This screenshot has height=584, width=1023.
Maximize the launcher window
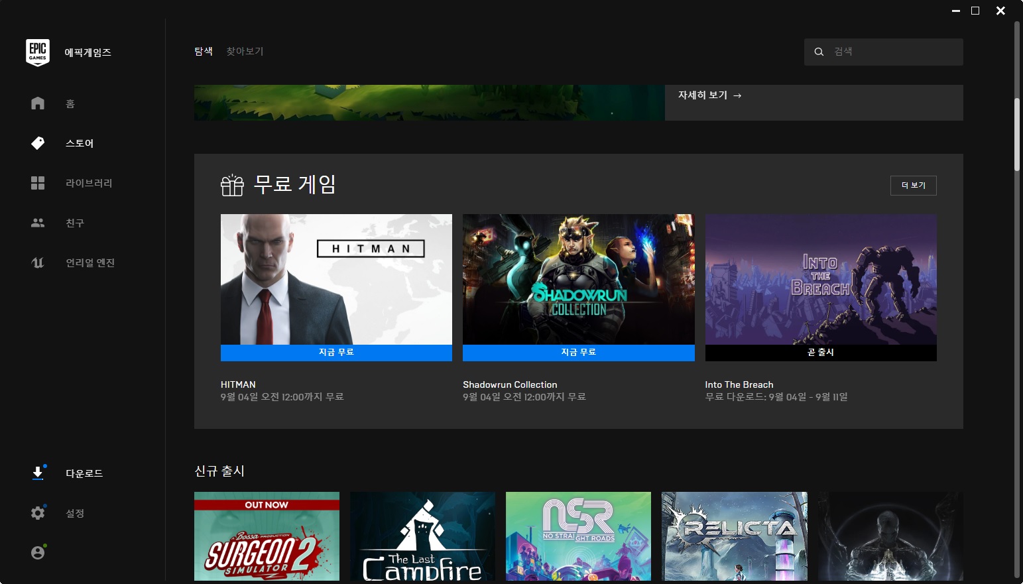[975, 11]
